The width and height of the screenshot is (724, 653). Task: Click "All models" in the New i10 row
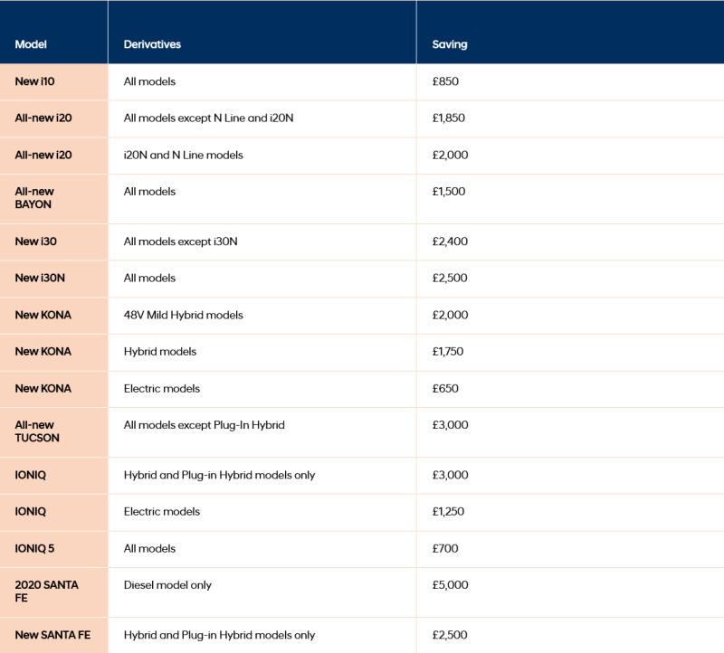(149, 81)
